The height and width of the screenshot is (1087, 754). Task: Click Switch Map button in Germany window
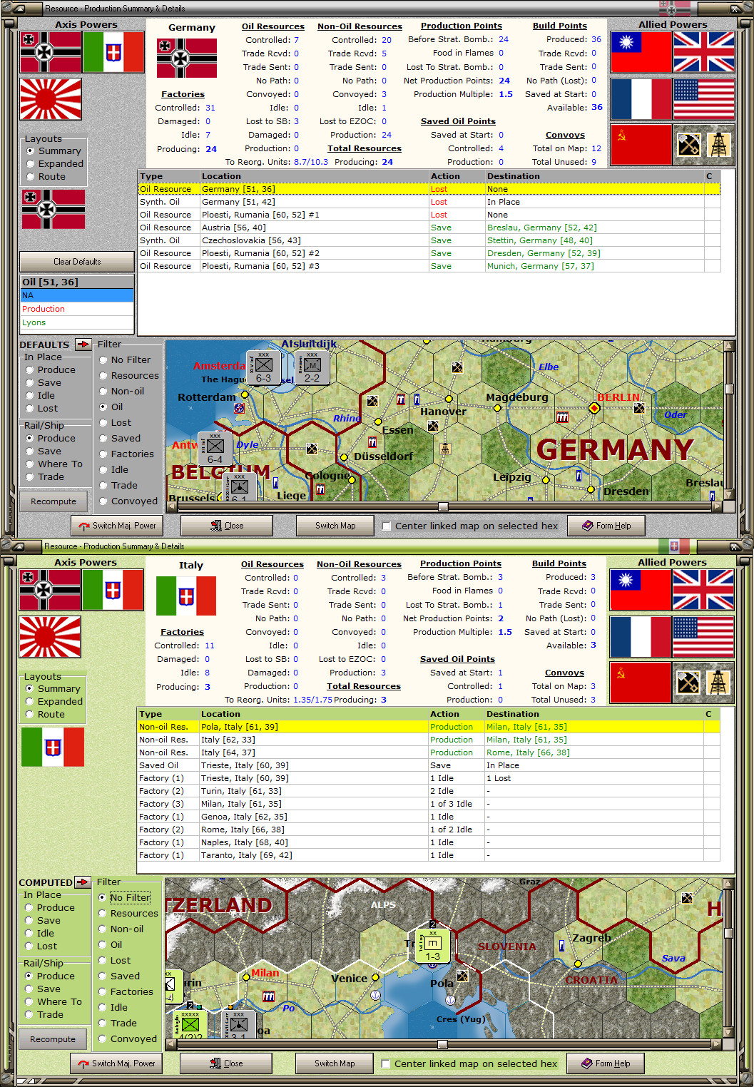[x=335, y=526]
